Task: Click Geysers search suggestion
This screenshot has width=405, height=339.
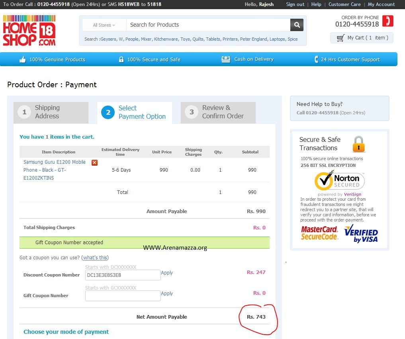Action: pyautogui.click(x=108, y=39)
